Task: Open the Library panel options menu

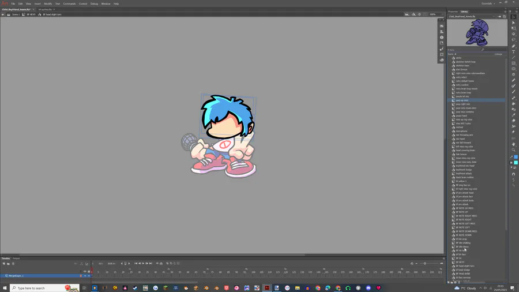Action: coord(505,12)
